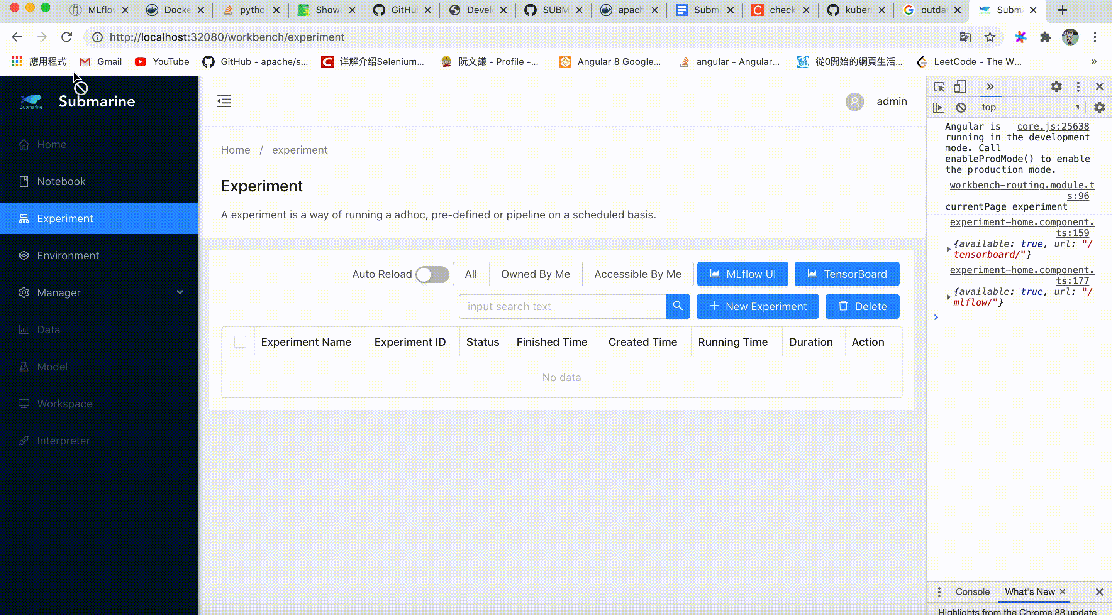The height and width of the screenshot is (615, 1112).
Task: Select the Owned By Me filter
Action: point(535,274)
